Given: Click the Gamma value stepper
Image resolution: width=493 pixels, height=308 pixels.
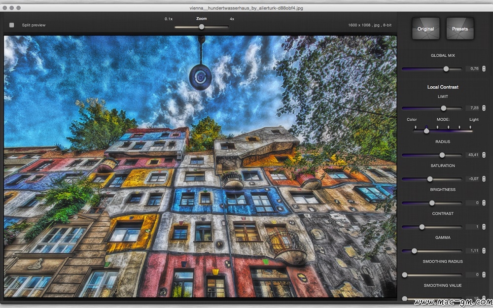Looking at the screenshot, I should [484, 250].
